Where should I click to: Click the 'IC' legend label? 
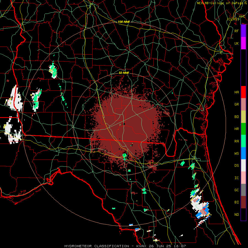point(237,178)
